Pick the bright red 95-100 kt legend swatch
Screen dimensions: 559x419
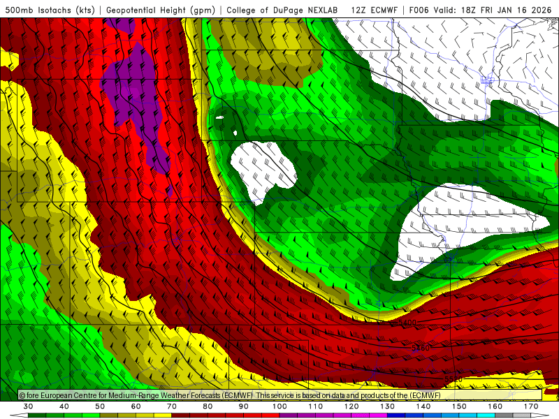270,415
